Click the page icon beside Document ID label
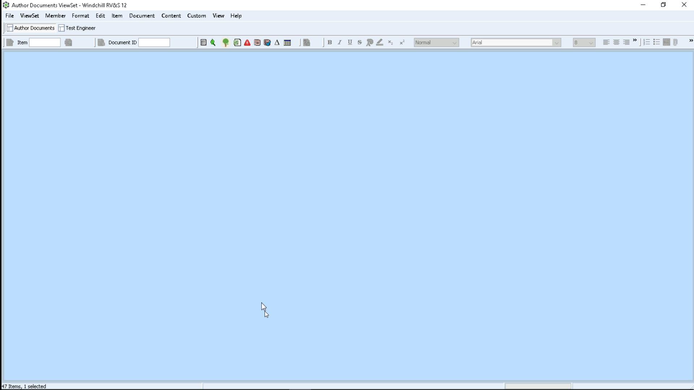694x390 pixels. tap(102, 43)
